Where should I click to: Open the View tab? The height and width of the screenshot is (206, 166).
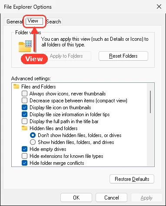click(34, 21)
